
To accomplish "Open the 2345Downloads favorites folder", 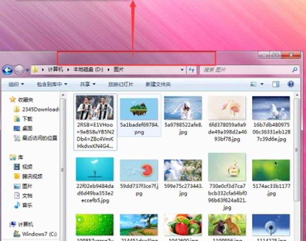I will pyautogui.click(x=41, y=110).
